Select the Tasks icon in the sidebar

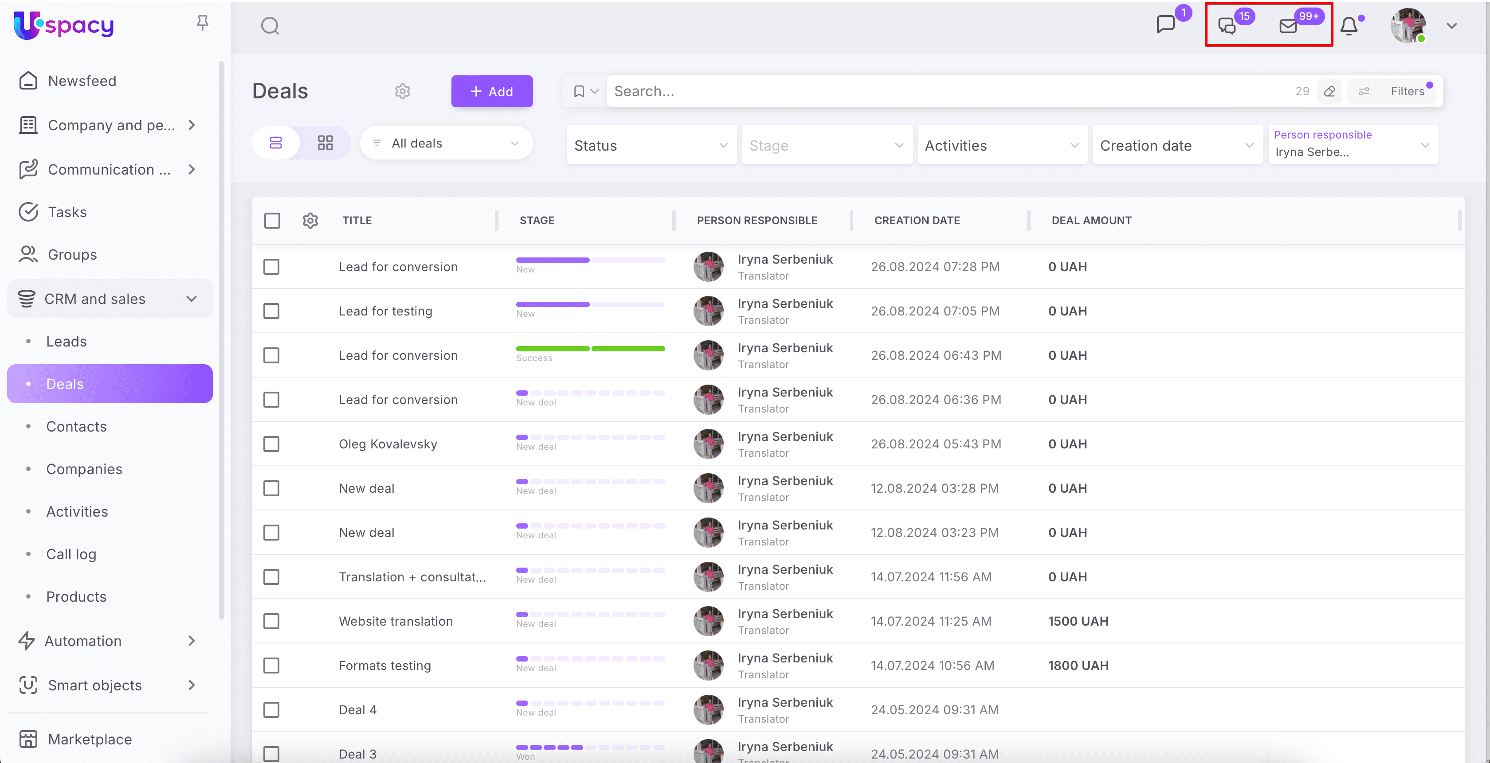coord(28,211)
